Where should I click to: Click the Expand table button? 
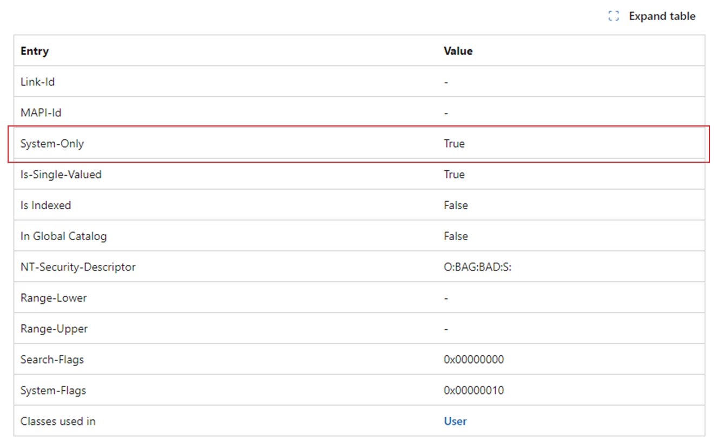point(662,16)
